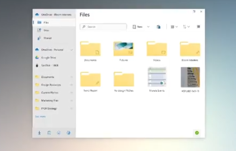
Task: Click the See more link in sidebar
Action: tap(40, 116)
